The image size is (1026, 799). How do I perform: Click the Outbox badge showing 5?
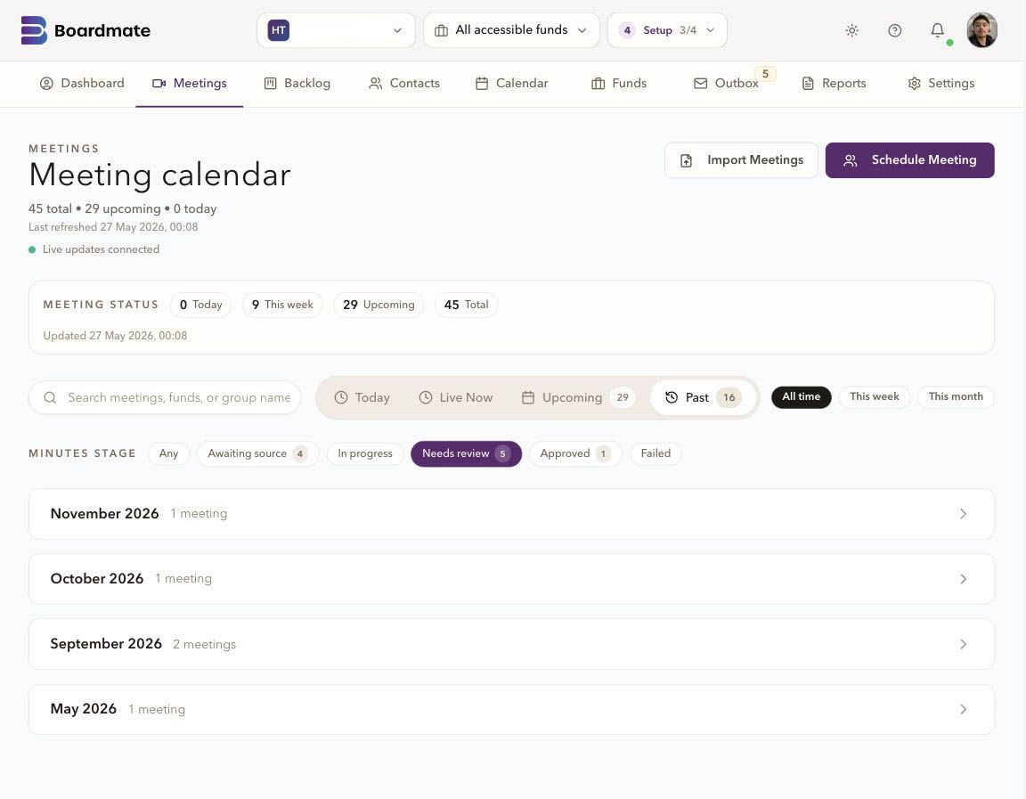(x=765, y=74)
